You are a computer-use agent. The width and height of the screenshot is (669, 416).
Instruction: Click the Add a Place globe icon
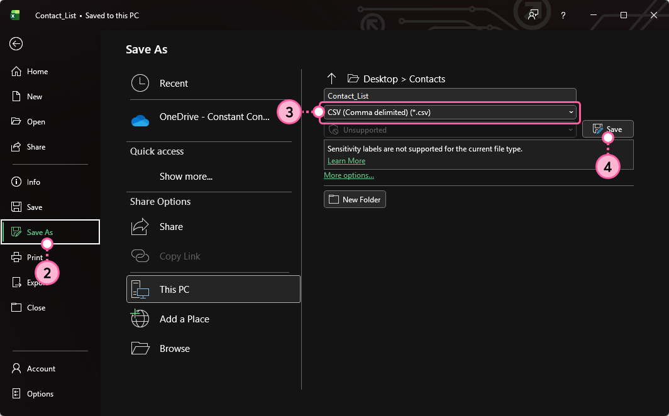[x=140, y=319]
